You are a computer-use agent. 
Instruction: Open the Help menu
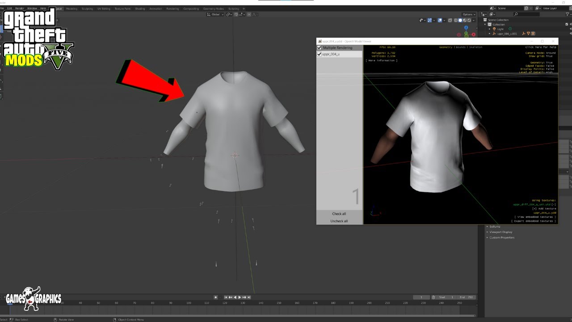[x=43, y=8]
